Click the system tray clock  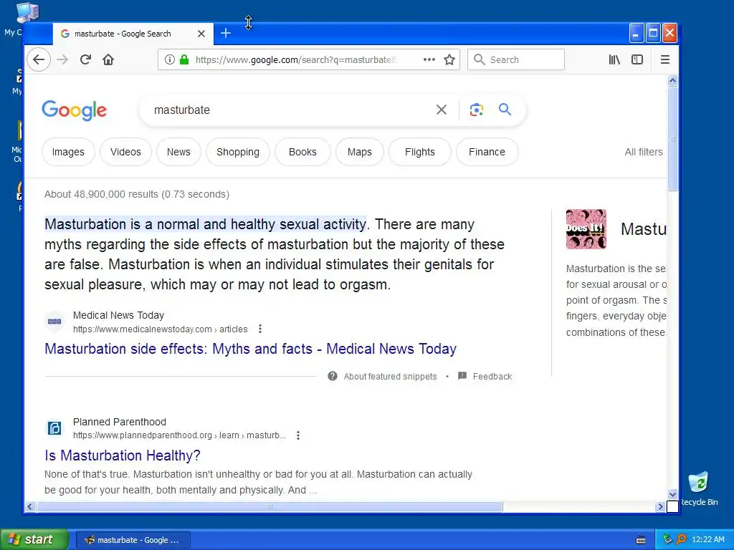click(x=707, y=539)
